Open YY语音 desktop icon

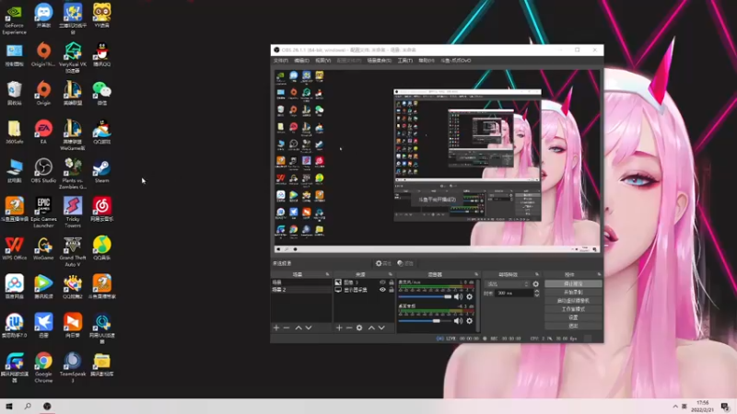click(x=101, y=16)
